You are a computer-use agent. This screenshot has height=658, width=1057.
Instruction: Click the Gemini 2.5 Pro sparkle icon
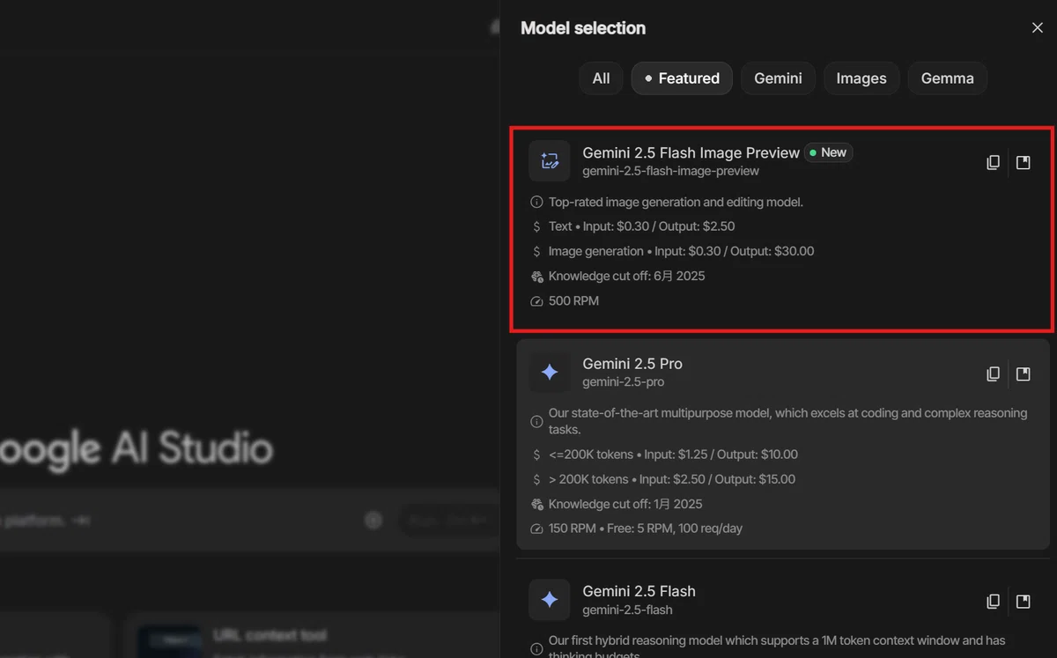550,373
